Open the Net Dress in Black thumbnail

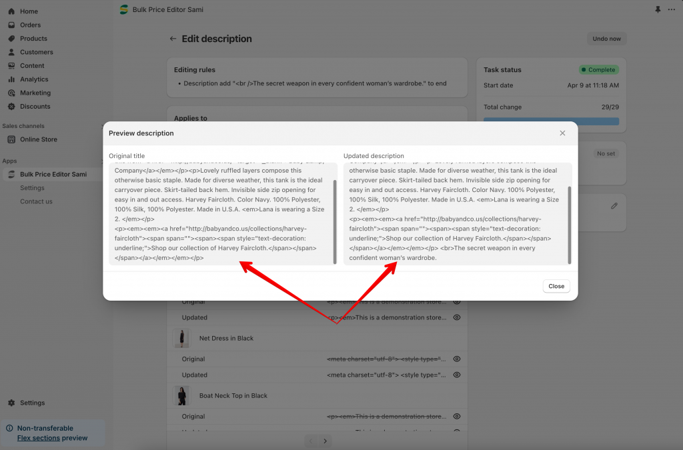pos(181,338)
